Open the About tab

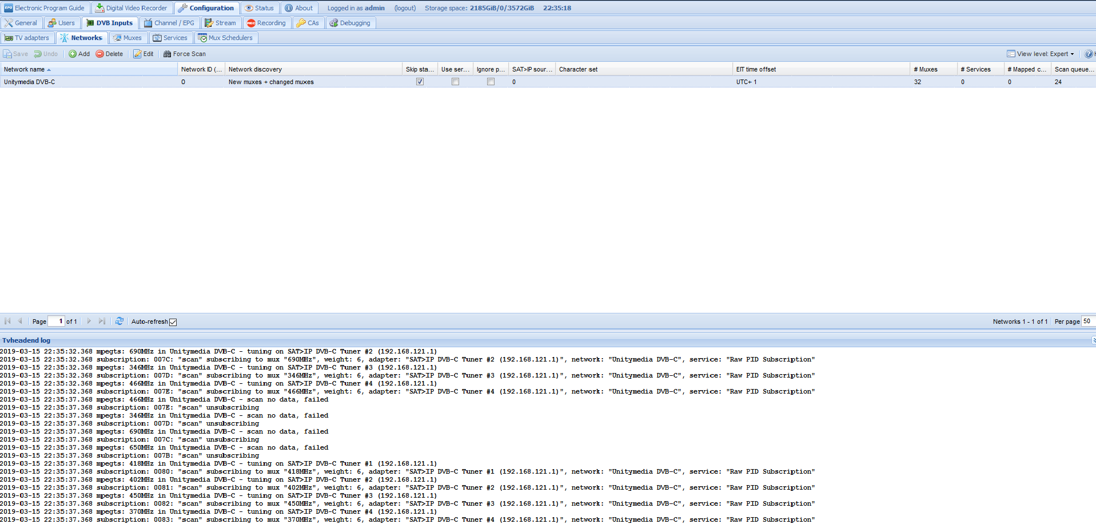(x=299, y=8)
